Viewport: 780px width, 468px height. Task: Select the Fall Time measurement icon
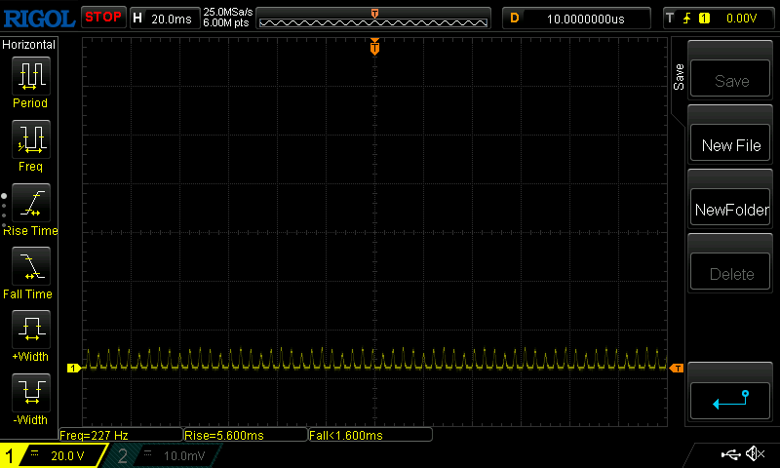coord(29,266)
